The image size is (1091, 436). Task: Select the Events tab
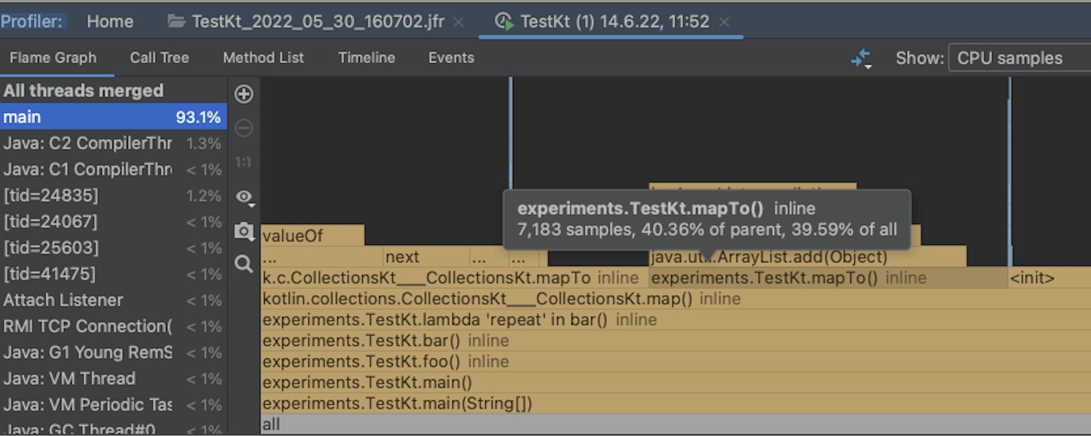click(451, 58)
